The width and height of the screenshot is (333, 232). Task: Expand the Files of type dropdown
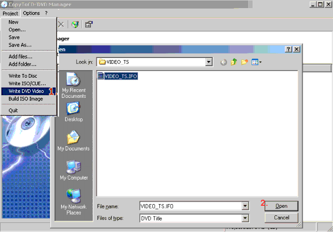(x=245, y=218)
